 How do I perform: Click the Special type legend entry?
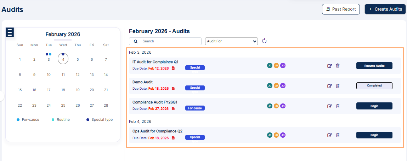100,120
